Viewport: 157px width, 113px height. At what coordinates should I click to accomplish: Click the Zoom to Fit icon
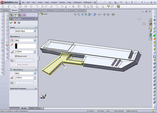pos(75,14)
